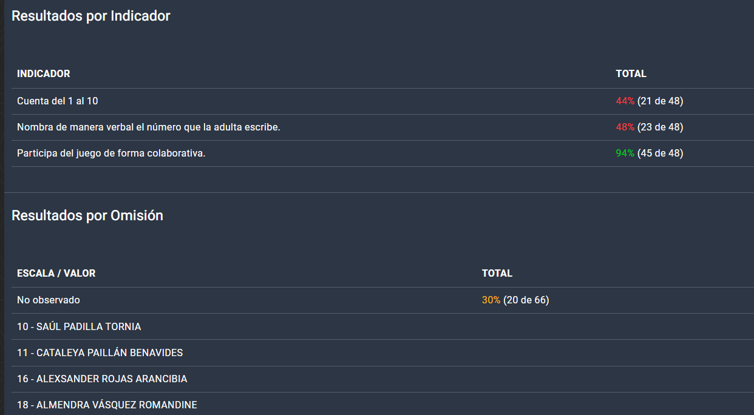Select the 'No observado' scale row
Screen dimensions: 754x415
pyautogui.click(x=49, y=300)
